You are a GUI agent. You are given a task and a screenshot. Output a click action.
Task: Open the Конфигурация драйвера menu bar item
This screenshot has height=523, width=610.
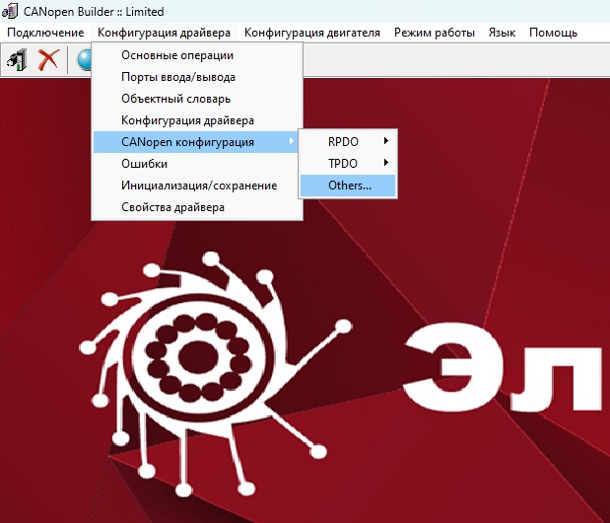point(164,33)
